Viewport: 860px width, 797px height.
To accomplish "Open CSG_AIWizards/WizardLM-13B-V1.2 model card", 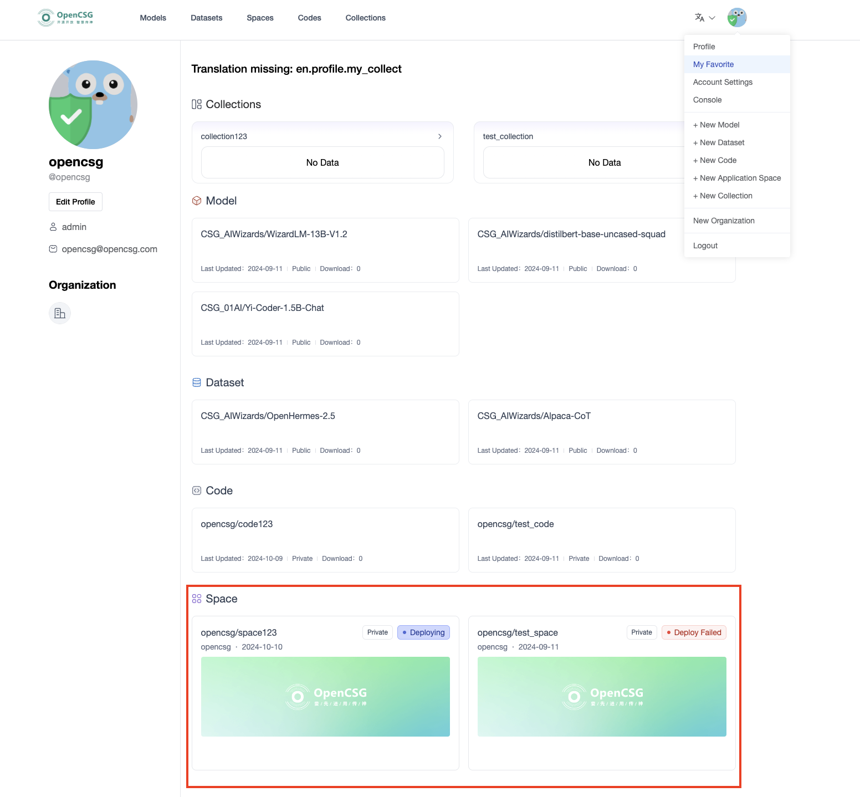I will pos(274,234).
